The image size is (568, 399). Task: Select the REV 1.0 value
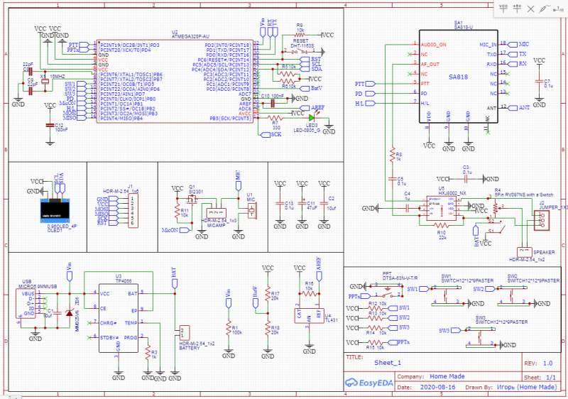pyautogui.click(x=547, y=362)
